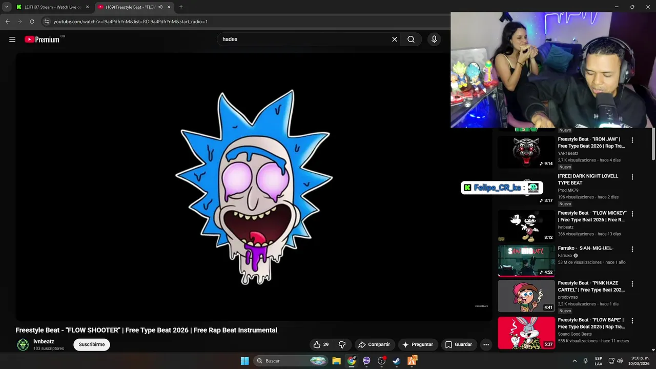This screenshot has width=656, height=369.
Task: Open the ESP LAA language switcher
Action: click(x=599, y=361)
